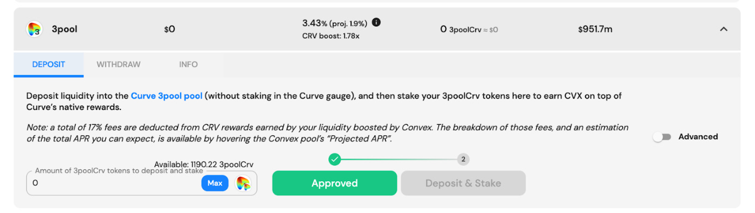Open the WITHDRAW tab
The width and height of the screenshot is (755, 213).
tap(119, 65)
